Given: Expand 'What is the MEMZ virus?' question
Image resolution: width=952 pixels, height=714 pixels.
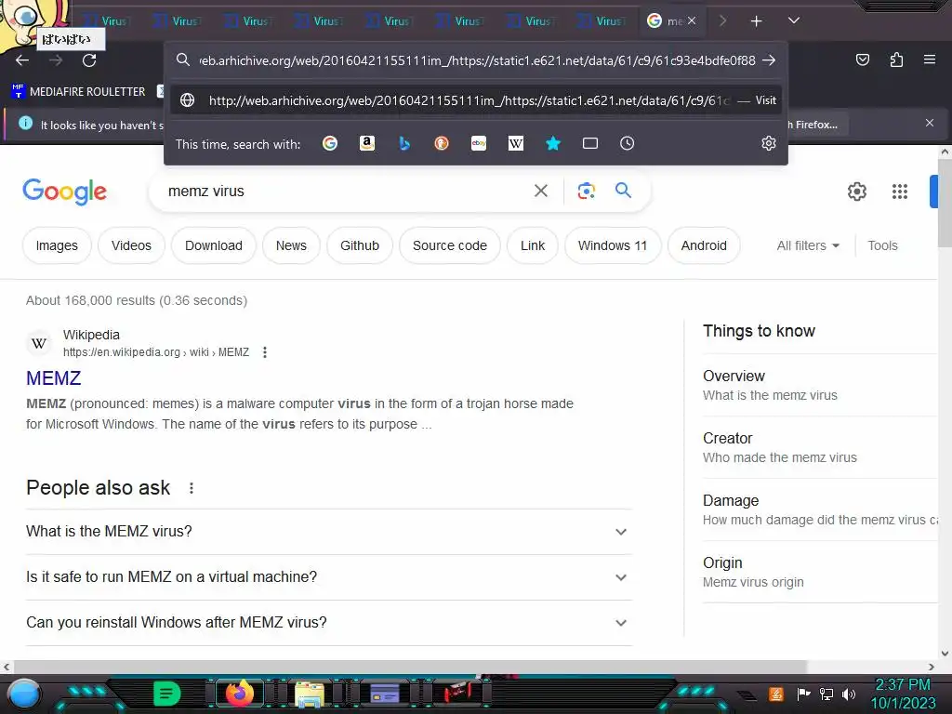Looking at the screenshot, I should [329, 531].
